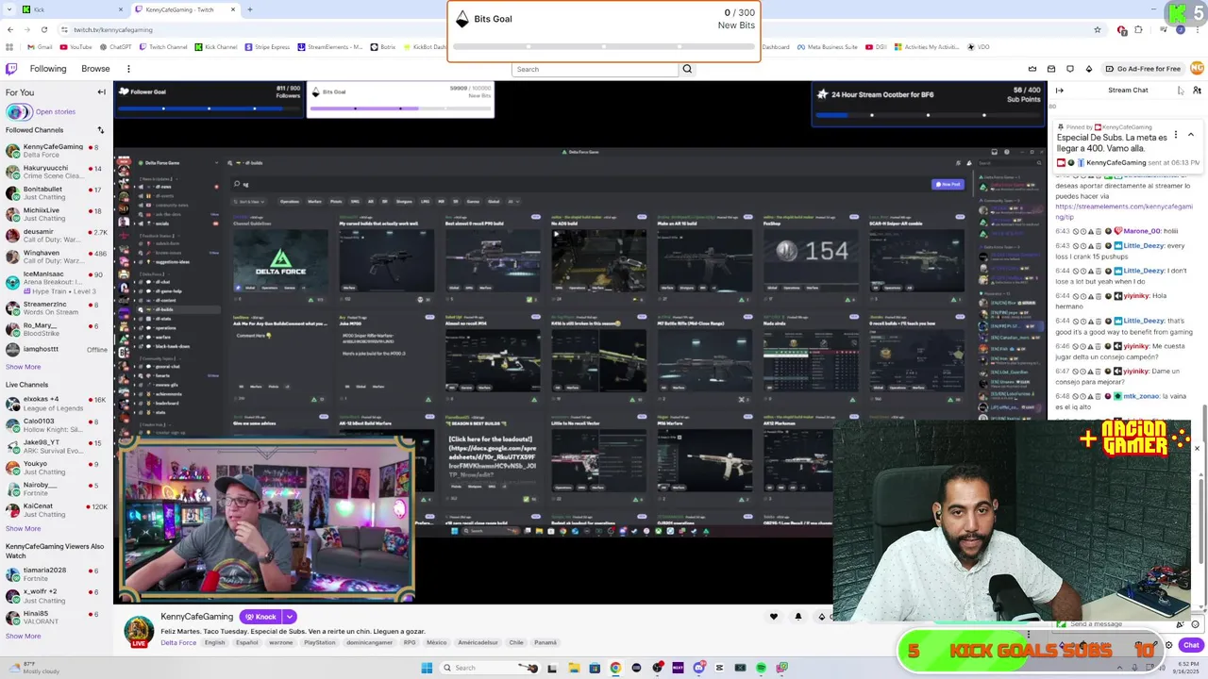Viewport: 1208px width, 679px height.
Task: Click the Chat send button
Action: (1191, 645)
